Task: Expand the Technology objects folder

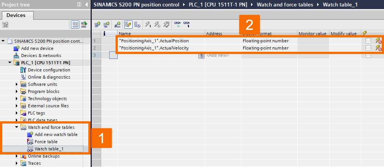Action: click(17, 99)
